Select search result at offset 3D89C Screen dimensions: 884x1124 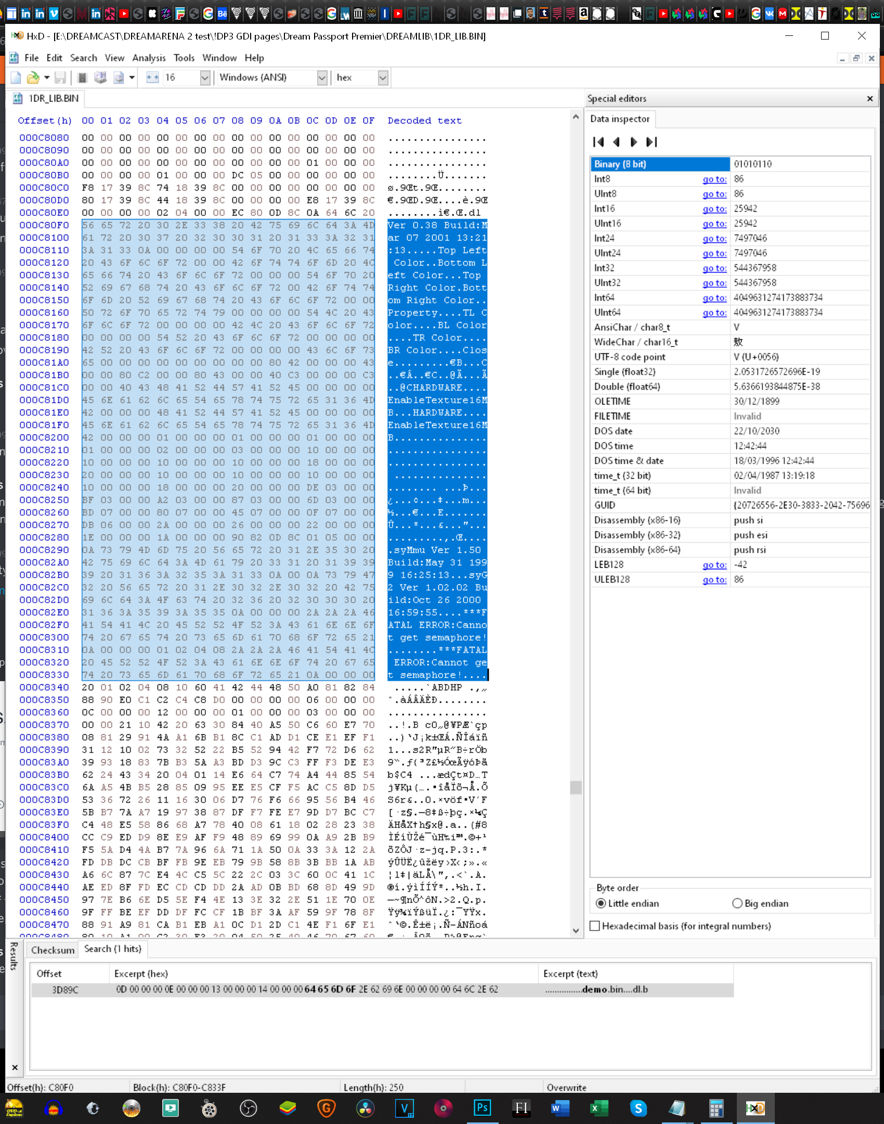(x=382, y=989)
